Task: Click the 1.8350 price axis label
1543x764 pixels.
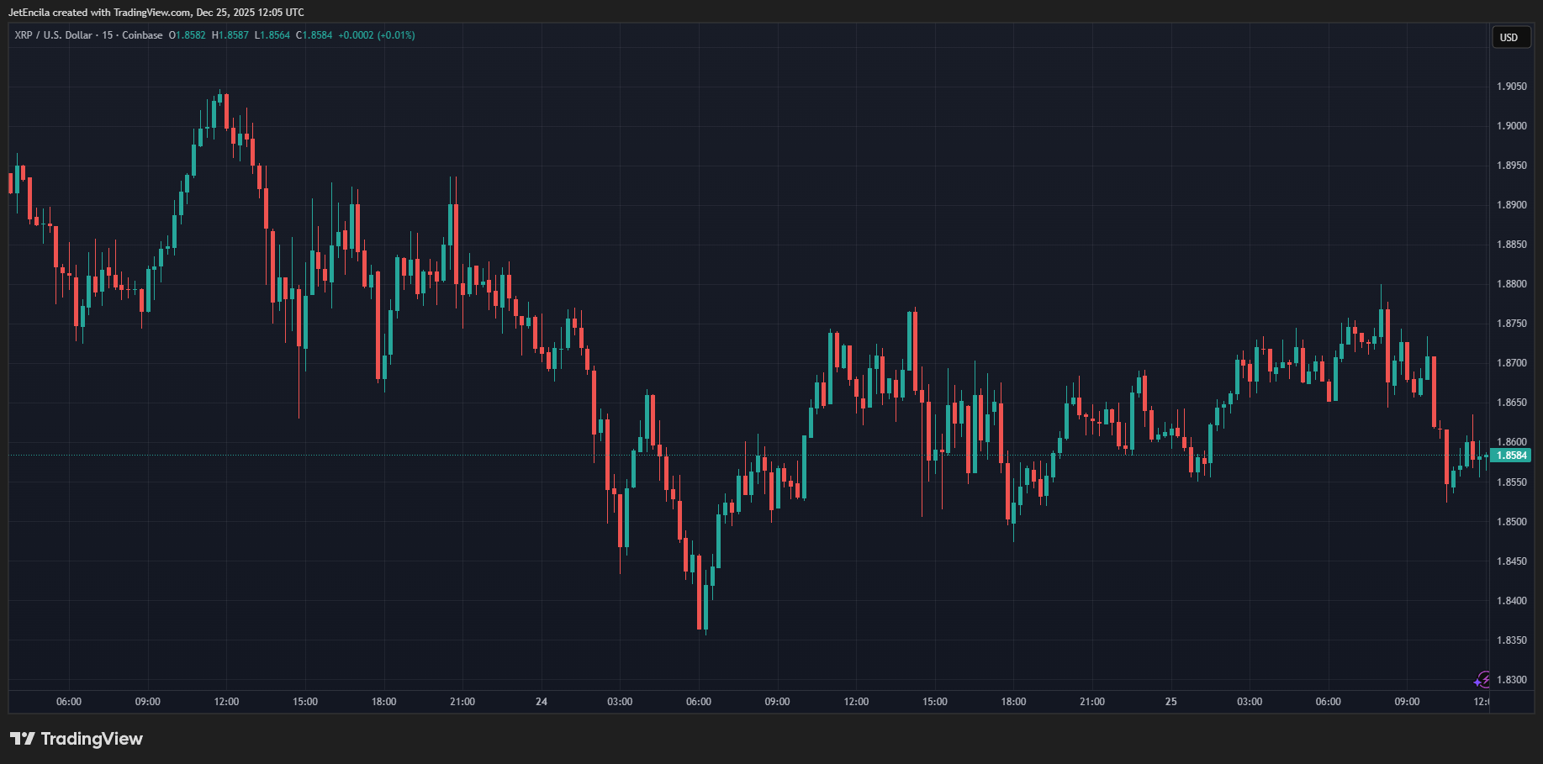Action: (1512, 640)
